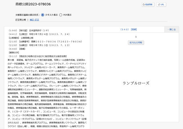Click the URL button
Image resolution: width=183 pixels, height=129 pixels.
[161, 5]
